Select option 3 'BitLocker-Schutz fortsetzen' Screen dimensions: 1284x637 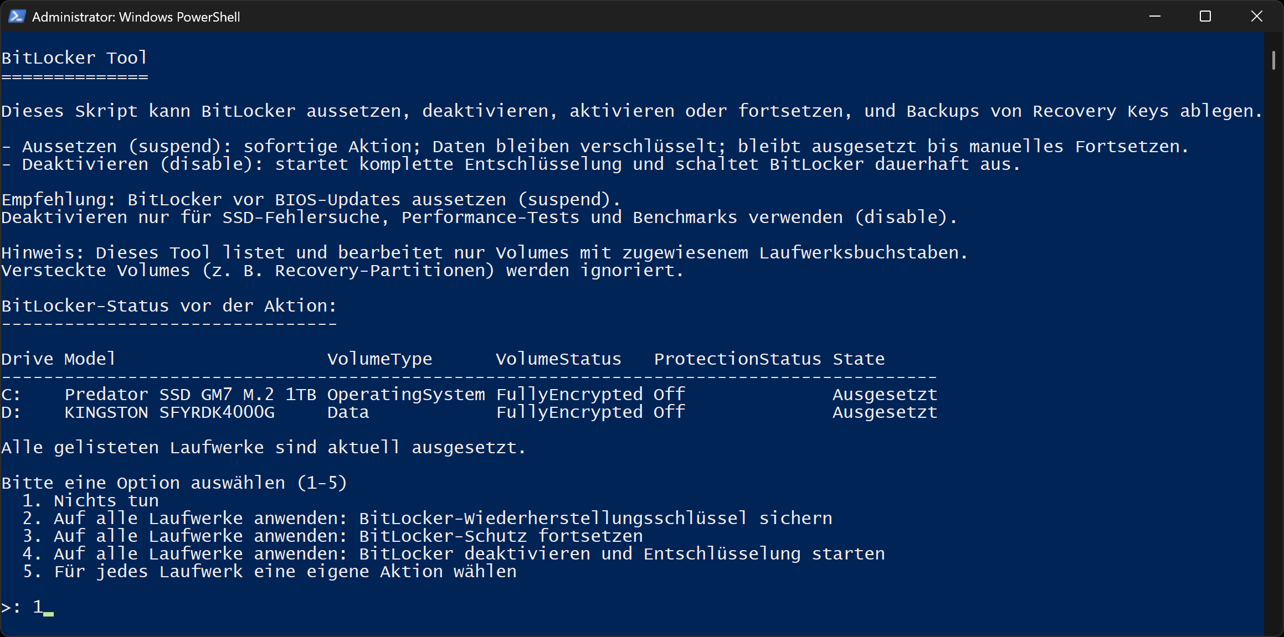point(332,535)
